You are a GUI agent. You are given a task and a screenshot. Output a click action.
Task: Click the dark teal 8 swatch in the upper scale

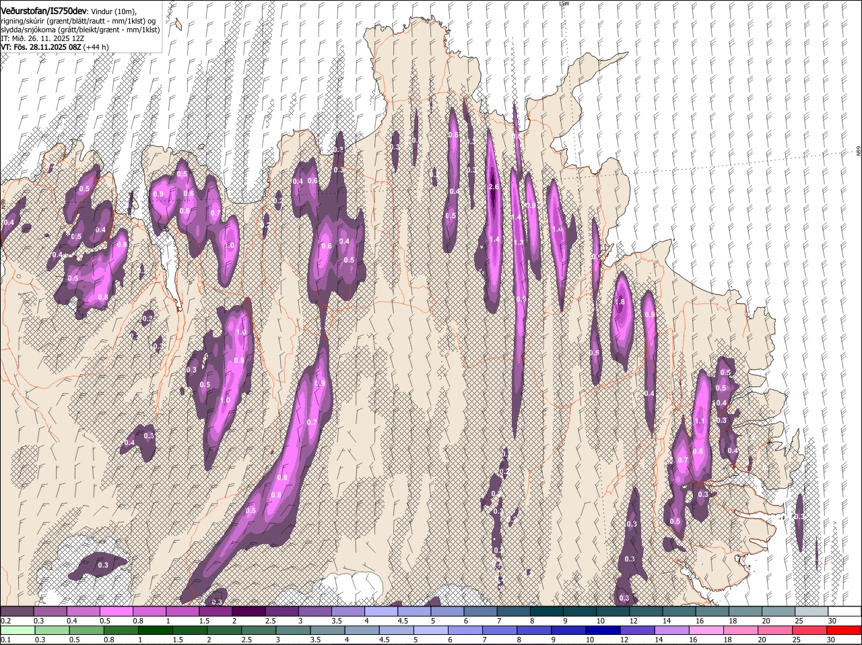pyautogui.click(x=548, y=611)
